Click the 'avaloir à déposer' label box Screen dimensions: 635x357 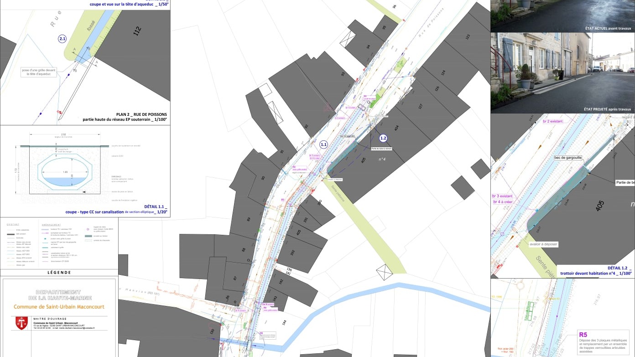point(544,244)
